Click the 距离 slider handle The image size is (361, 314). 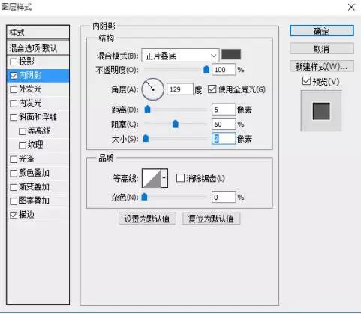tap(148, 109)
